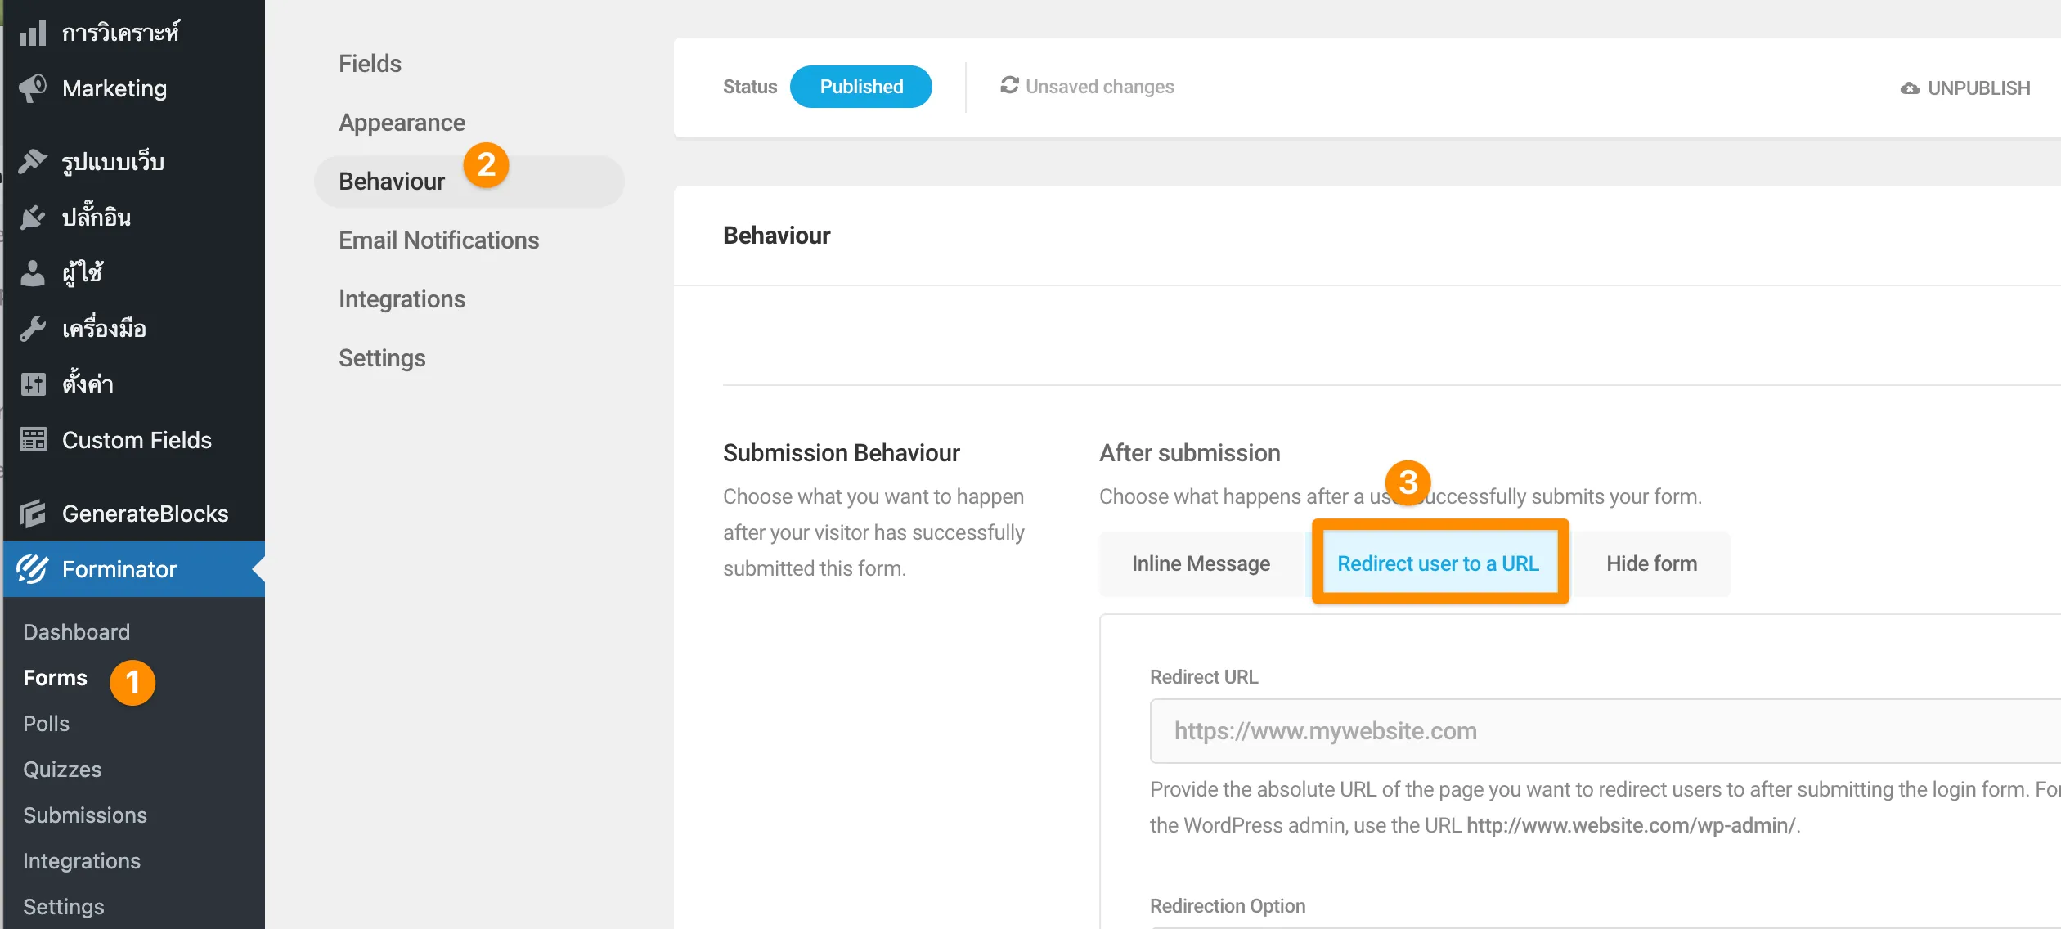
Task: Click the users person icon
Action: (x=33, y=273)
